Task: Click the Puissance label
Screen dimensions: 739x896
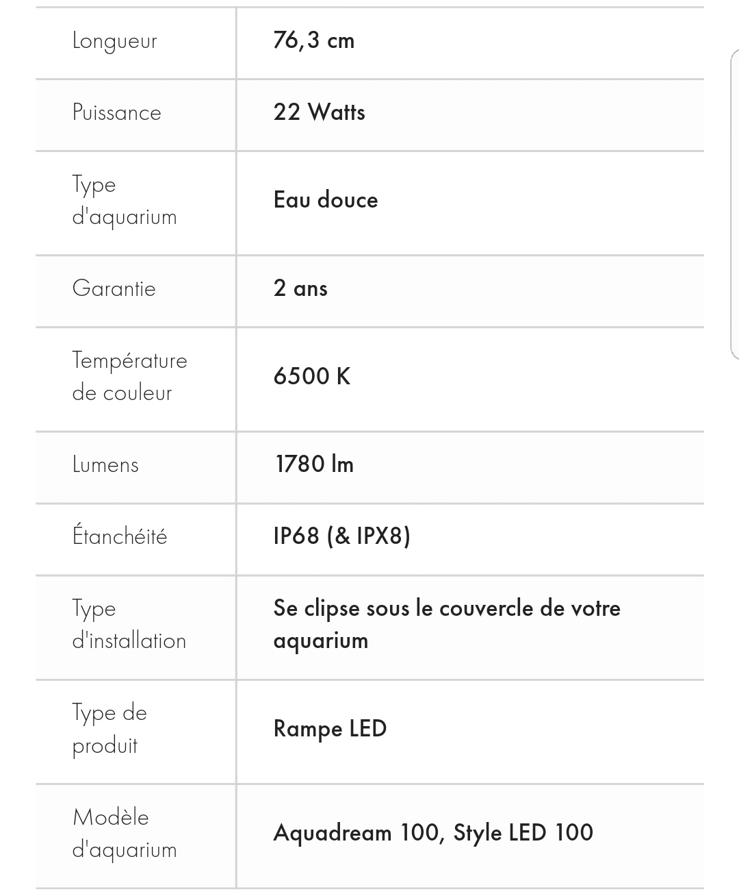Action: [117, 112]
